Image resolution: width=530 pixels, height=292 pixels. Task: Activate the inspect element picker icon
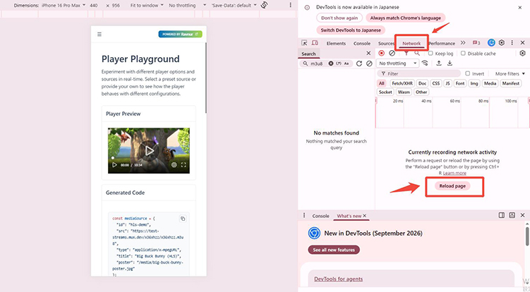click(304, 43)
